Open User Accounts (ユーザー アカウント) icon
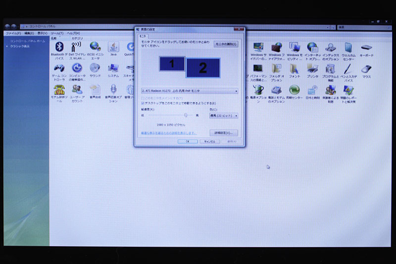Viewport: 396px width, 264px height. [x=77, y=90]
